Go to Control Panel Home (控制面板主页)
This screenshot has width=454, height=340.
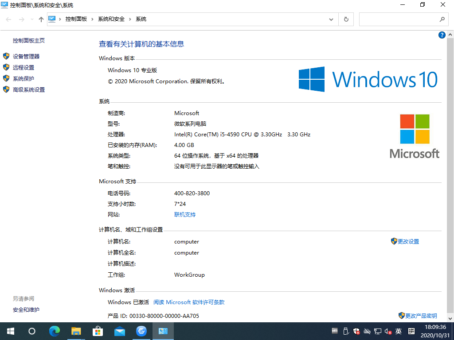tap(29, 40)
